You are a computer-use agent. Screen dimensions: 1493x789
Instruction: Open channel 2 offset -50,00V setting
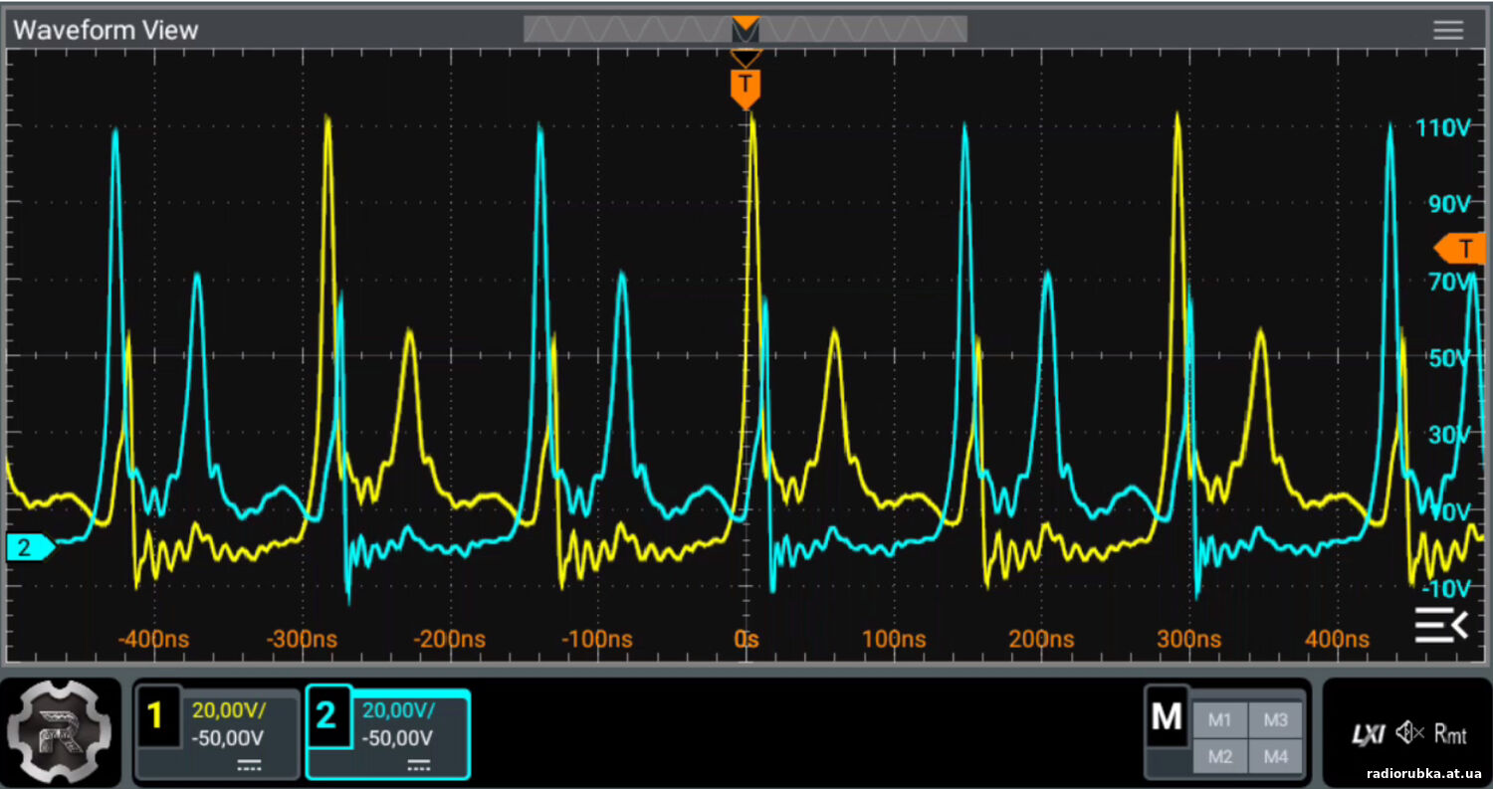pyautogui.click(x=398, y=738)
